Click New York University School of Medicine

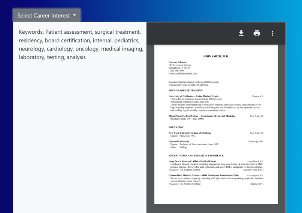pos(190,133)
